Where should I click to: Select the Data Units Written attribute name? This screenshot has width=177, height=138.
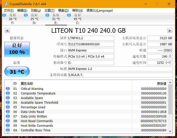point(34,116)
